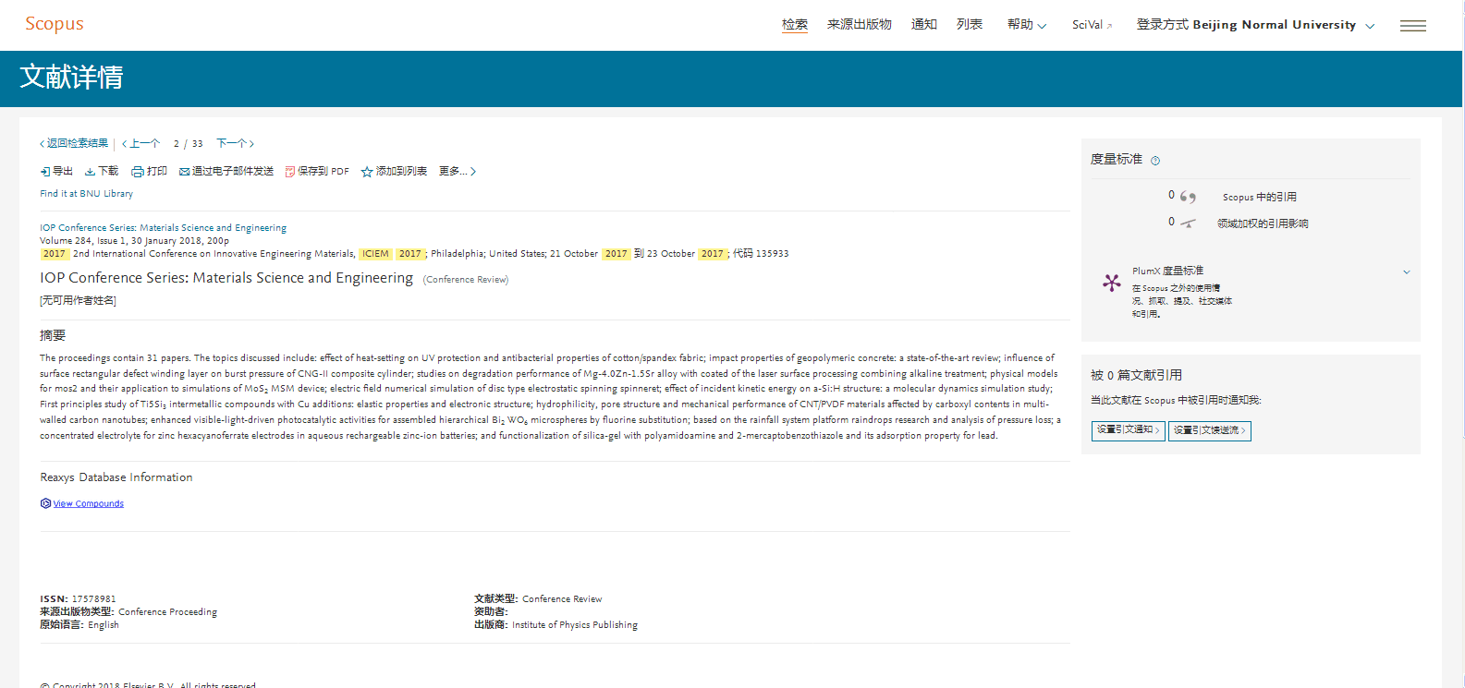1465x688 pixels.
Task: Open the 列表 lists menu item
Action: pos(970,25)
